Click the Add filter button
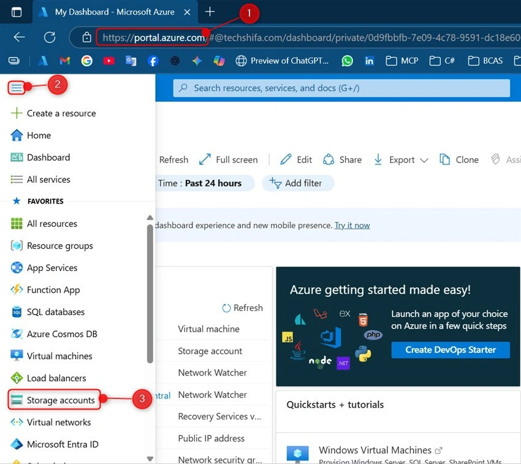 298,183
